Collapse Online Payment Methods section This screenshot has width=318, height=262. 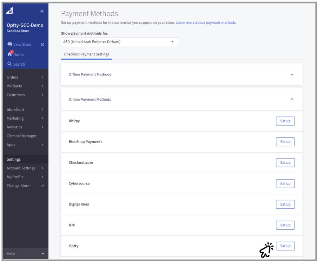click(292, 99)
